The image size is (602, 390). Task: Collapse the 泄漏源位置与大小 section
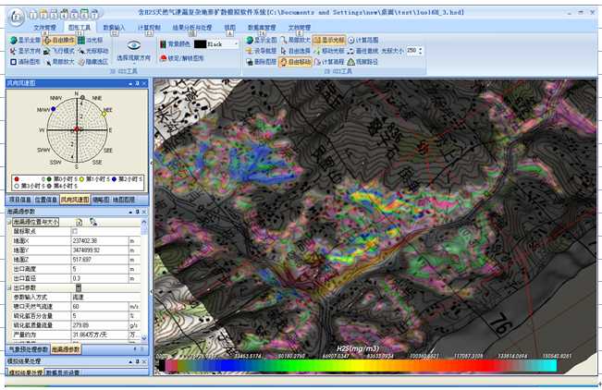tap(9, 222)
